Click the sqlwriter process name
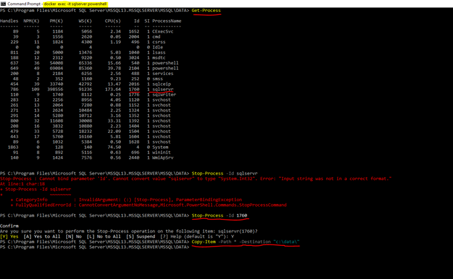 (164, 94)
